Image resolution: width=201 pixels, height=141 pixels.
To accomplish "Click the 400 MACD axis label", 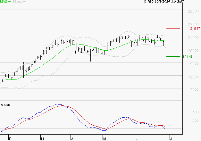I will coord(196,112).
